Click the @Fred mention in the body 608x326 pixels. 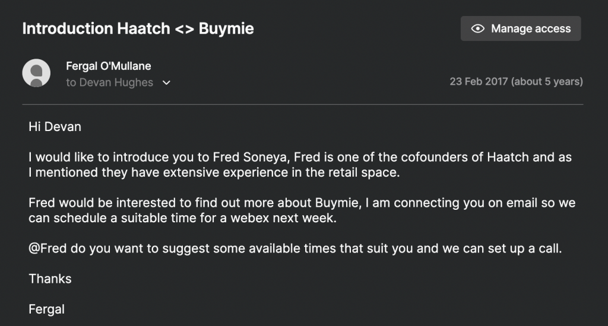click(47, 248)
